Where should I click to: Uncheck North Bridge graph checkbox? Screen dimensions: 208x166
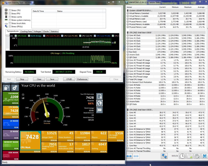(29, 36)
